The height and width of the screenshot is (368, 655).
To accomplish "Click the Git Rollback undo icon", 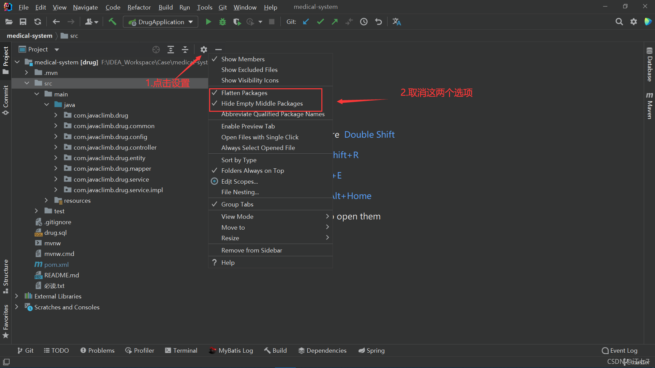I will click(378, 22).
